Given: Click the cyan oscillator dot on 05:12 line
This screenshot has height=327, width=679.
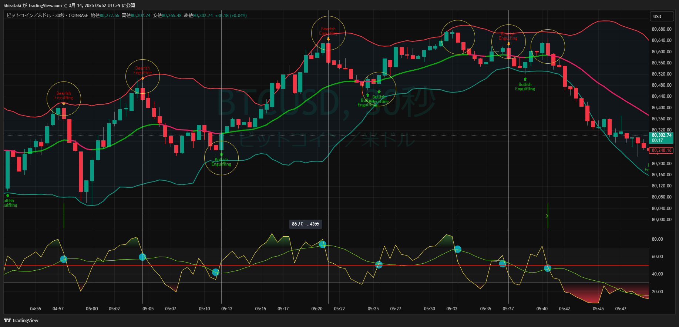Looking at the screenshot, I should (216, 273).
